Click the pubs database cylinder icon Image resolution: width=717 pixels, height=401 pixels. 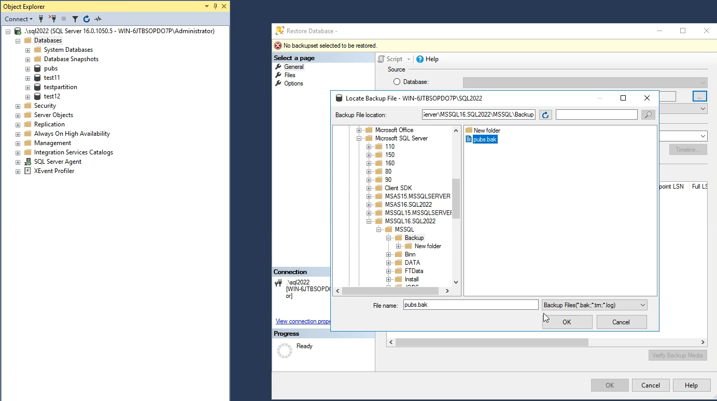click(x=37, y=68)
